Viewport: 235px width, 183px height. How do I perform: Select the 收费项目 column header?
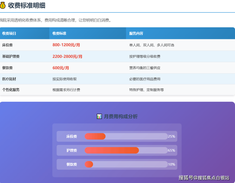[9, 33]
